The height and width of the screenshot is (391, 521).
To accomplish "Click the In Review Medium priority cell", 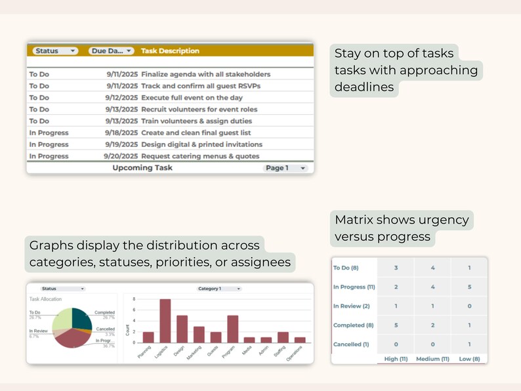I will point(432,306).
